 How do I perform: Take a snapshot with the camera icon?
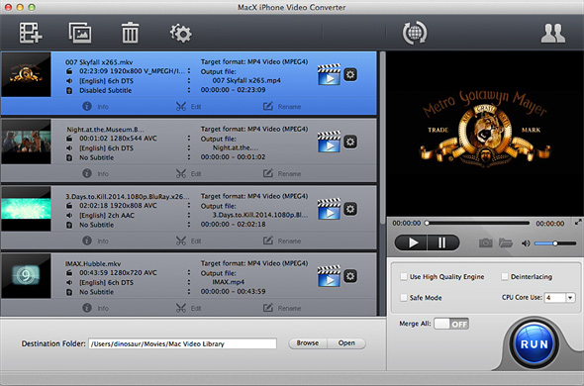click(485, 243)
